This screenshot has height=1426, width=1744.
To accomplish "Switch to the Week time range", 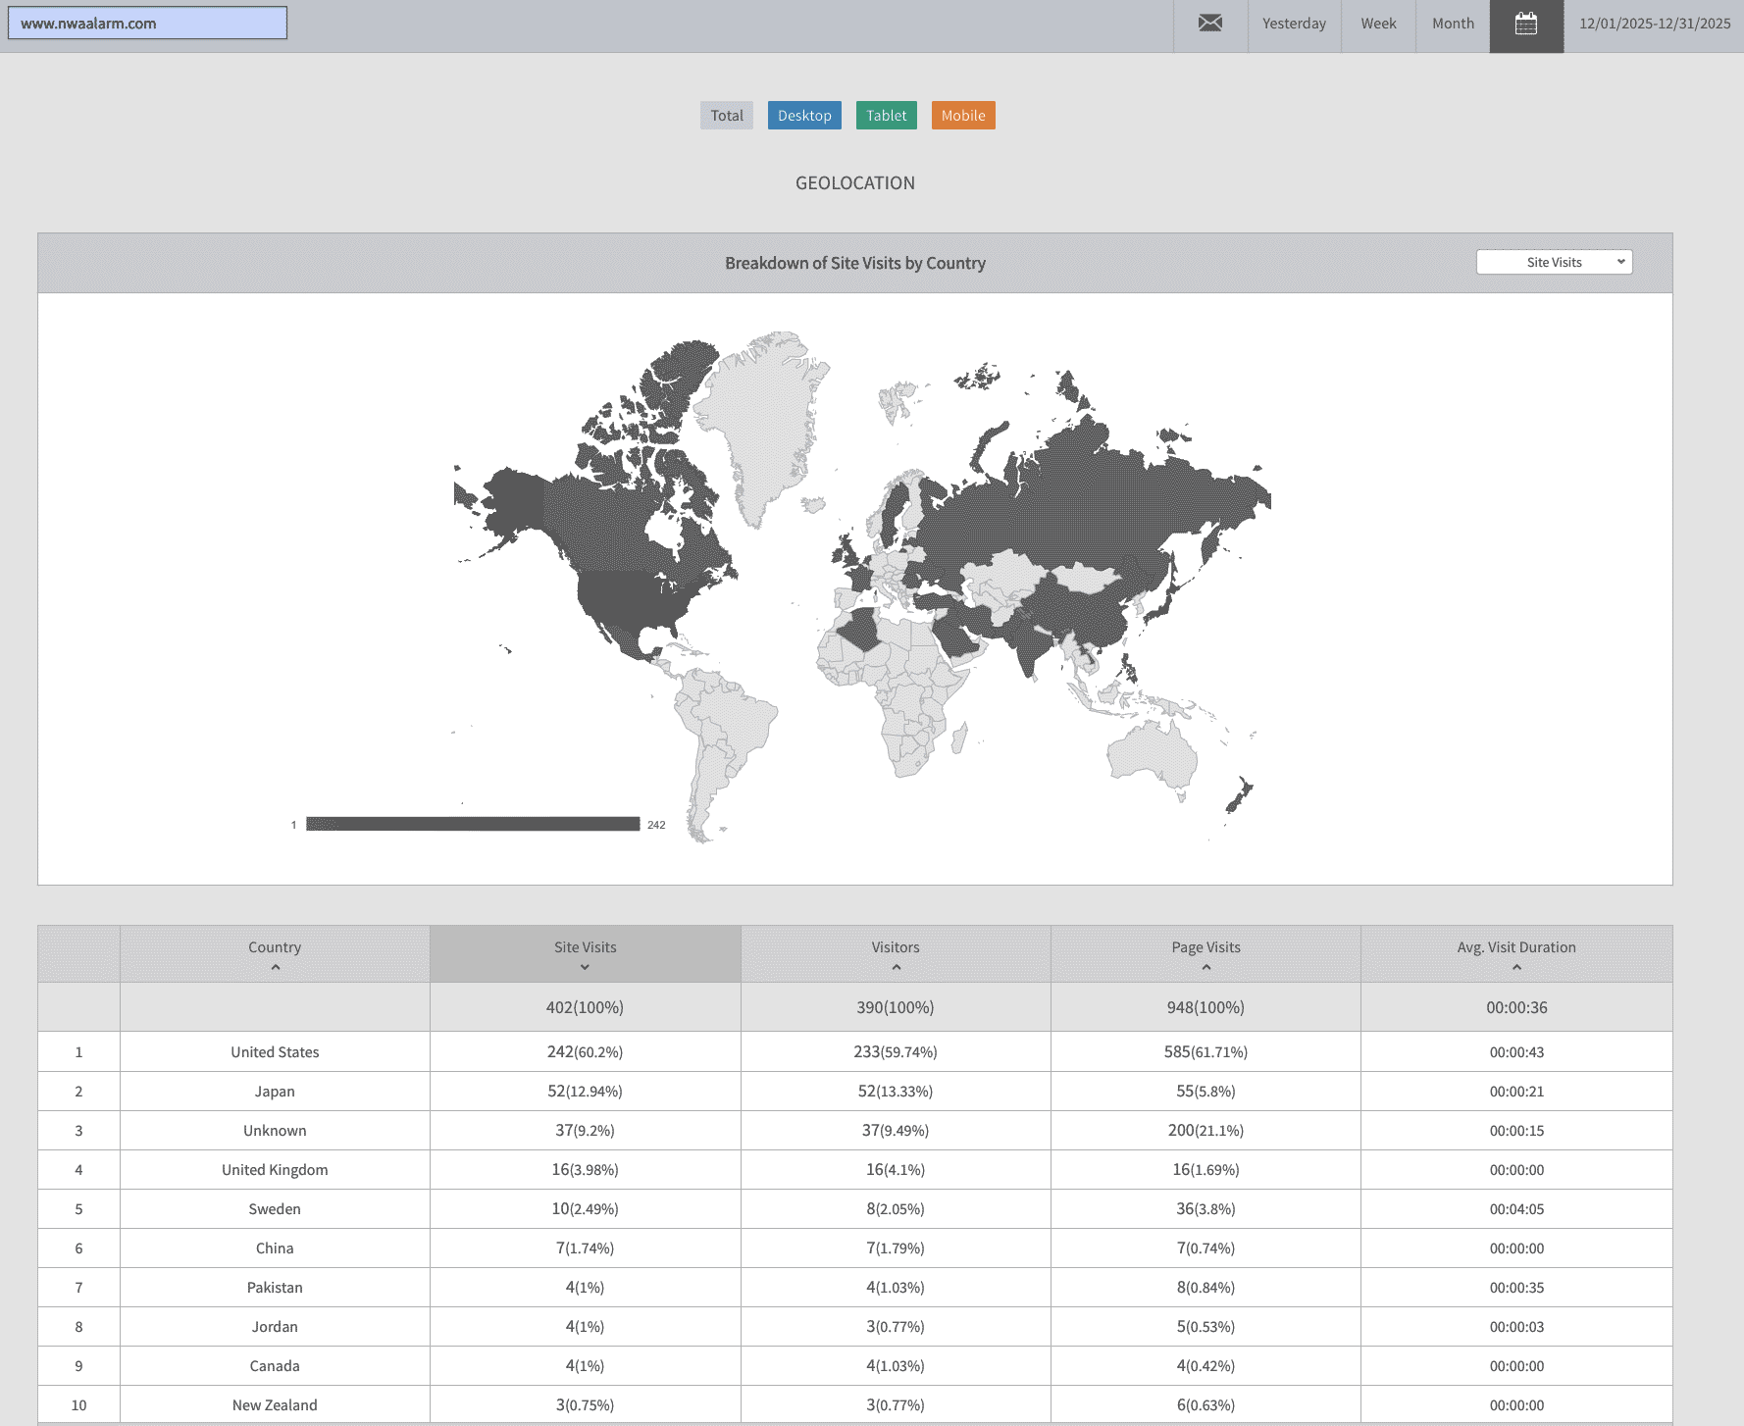I will [x=1378, y=24].
